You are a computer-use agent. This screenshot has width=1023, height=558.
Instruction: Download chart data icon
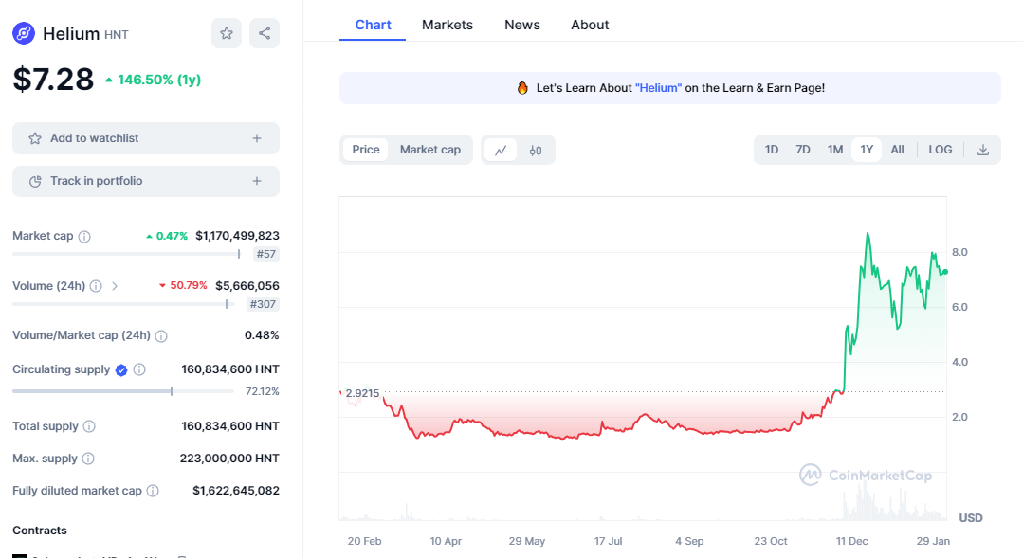pyautogui.click(x=983, y=150)
